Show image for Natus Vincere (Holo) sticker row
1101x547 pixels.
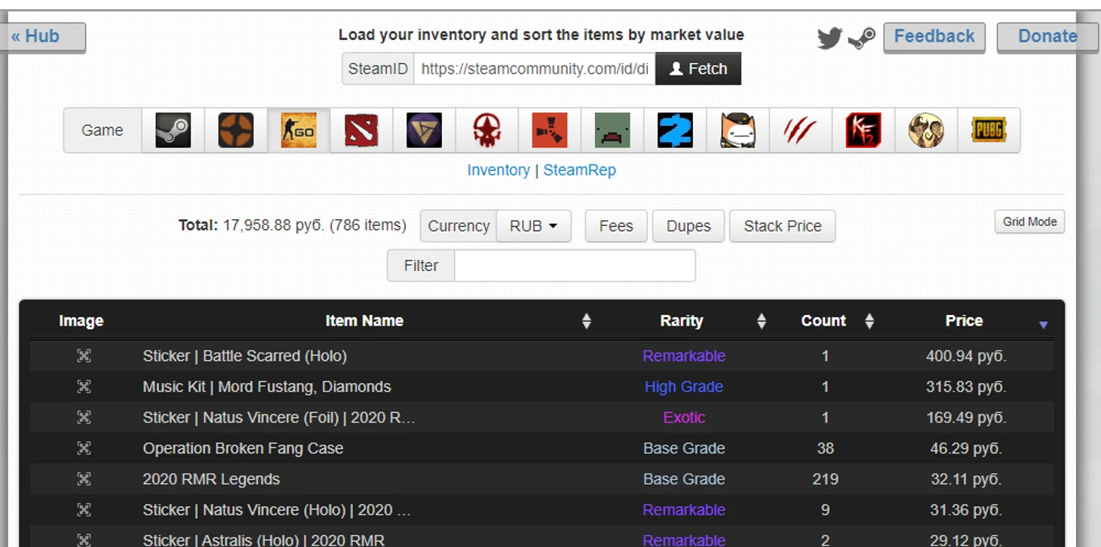(84, 510)
